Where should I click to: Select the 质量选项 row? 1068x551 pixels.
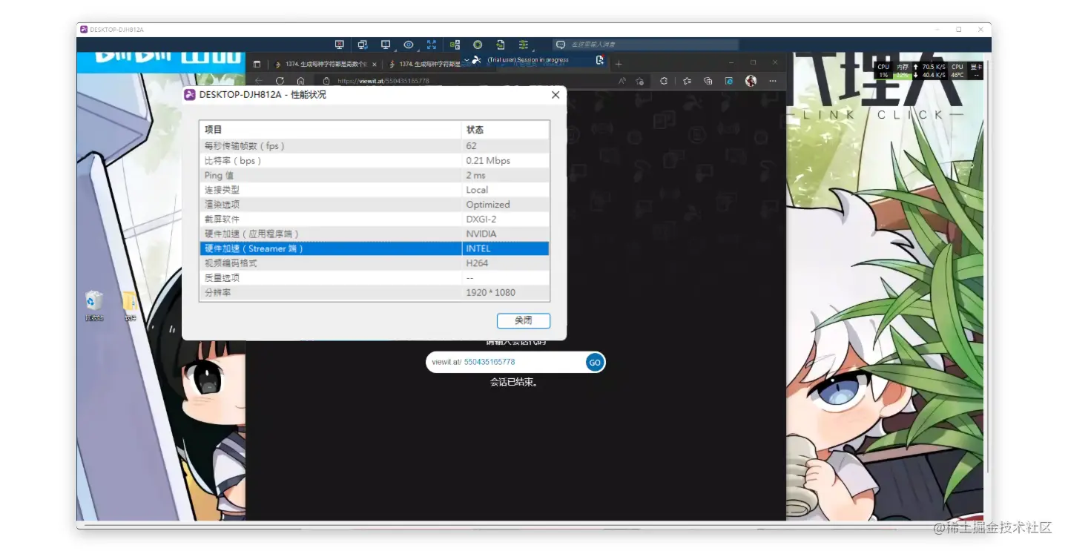[x=375, y=278]
